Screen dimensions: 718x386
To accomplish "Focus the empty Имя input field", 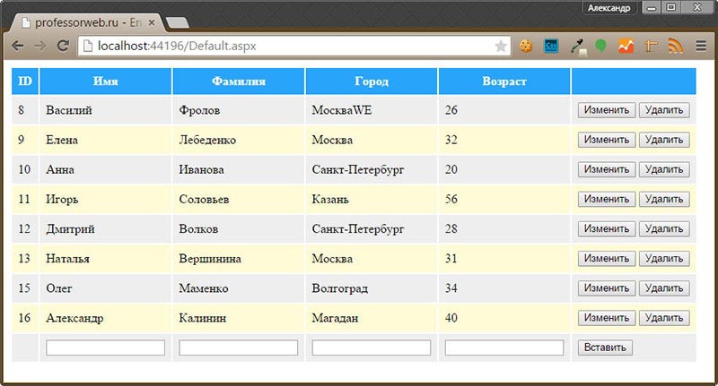I will click(105, 347).
